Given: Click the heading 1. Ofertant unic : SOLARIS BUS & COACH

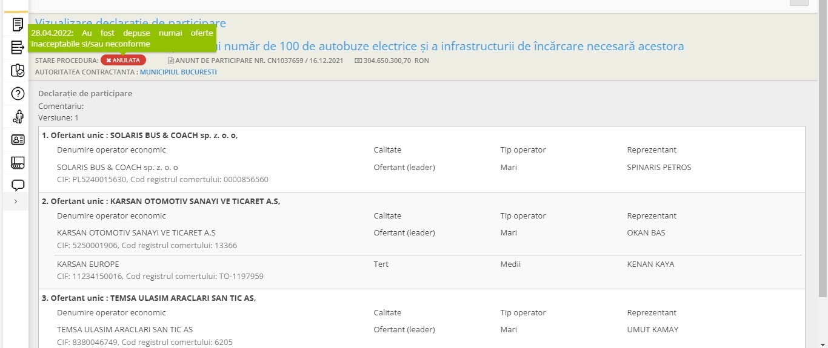Looking at the screenshot, I should 140,135.
